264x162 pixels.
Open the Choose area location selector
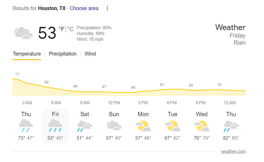84,8
